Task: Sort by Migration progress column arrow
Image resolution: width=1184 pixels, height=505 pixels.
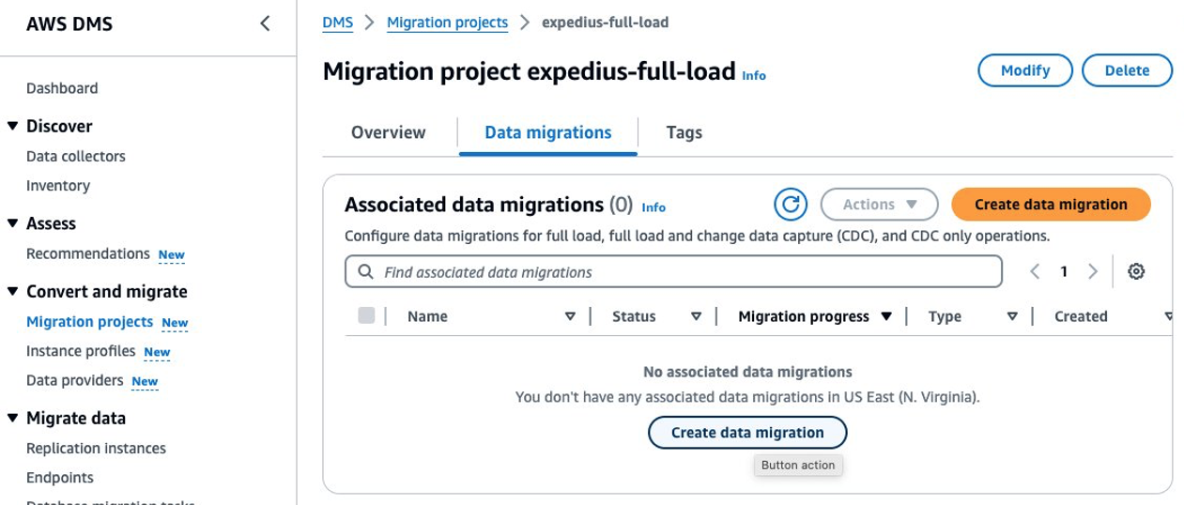Action: [x=886, y=317]
